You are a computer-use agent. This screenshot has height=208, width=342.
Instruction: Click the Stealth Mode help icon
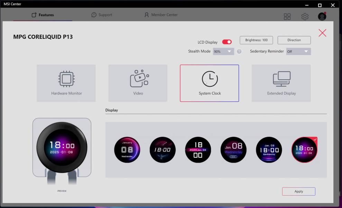point(239,51)
